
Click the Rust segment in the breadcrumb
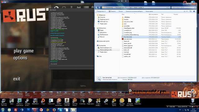pyautogui.click(x=131, y=7)
